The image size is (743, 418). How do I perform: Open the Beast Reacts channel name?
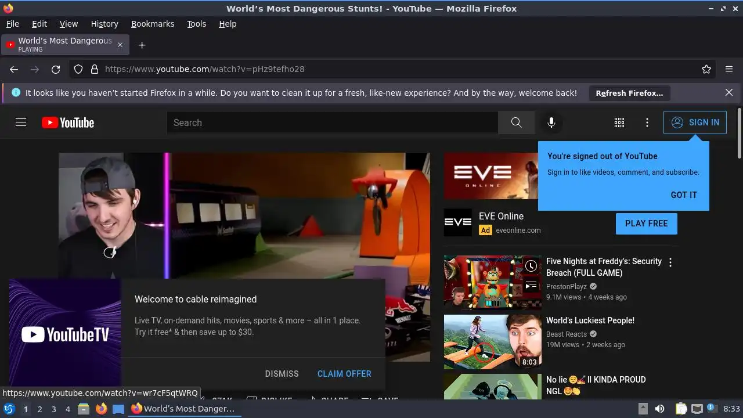[567, 334]
